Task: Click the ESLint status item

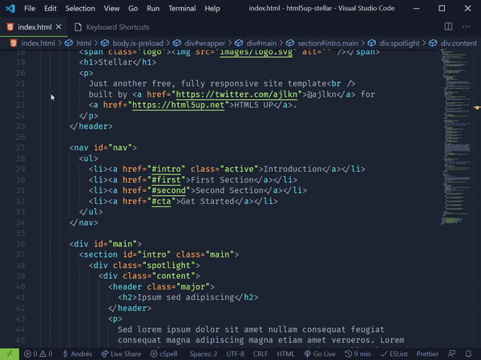Action: tap(394, 354)
